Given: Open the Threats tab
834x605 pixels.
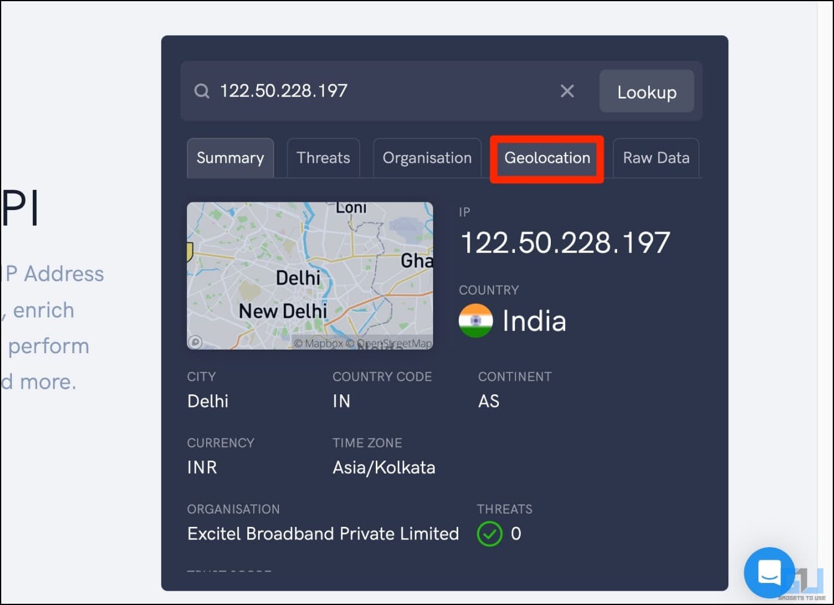Looking at the screenshot, I should pos(323,158).
